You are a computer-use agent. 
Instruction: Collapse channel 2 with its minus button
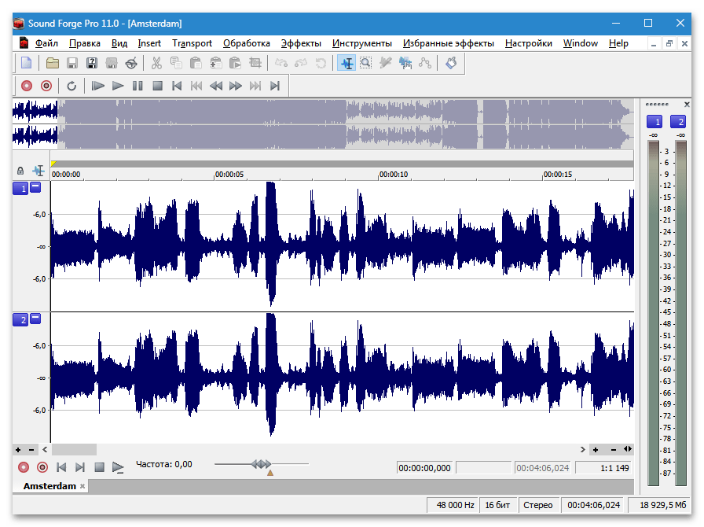(35, 319)
